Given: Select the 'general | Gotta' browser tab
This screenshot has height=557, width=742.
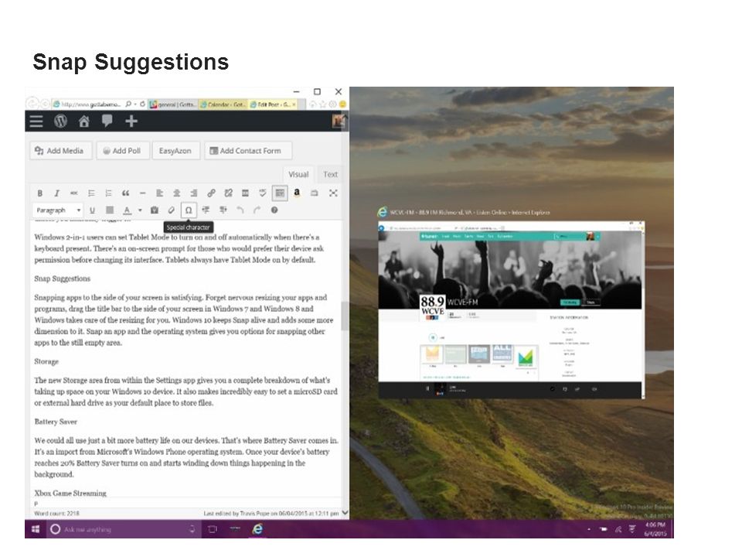Looking at the screenshot, I should [x=172, y=104].
